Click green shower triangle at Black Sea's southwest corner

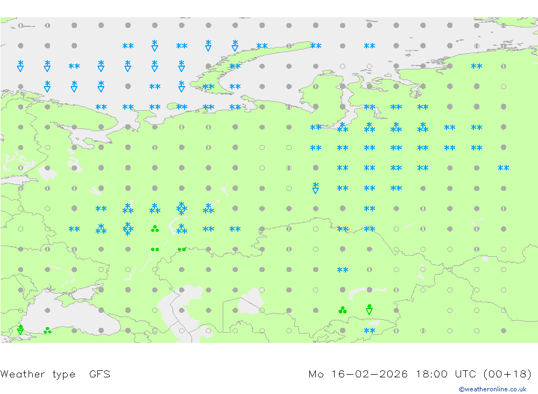click(x=20, y=329)
